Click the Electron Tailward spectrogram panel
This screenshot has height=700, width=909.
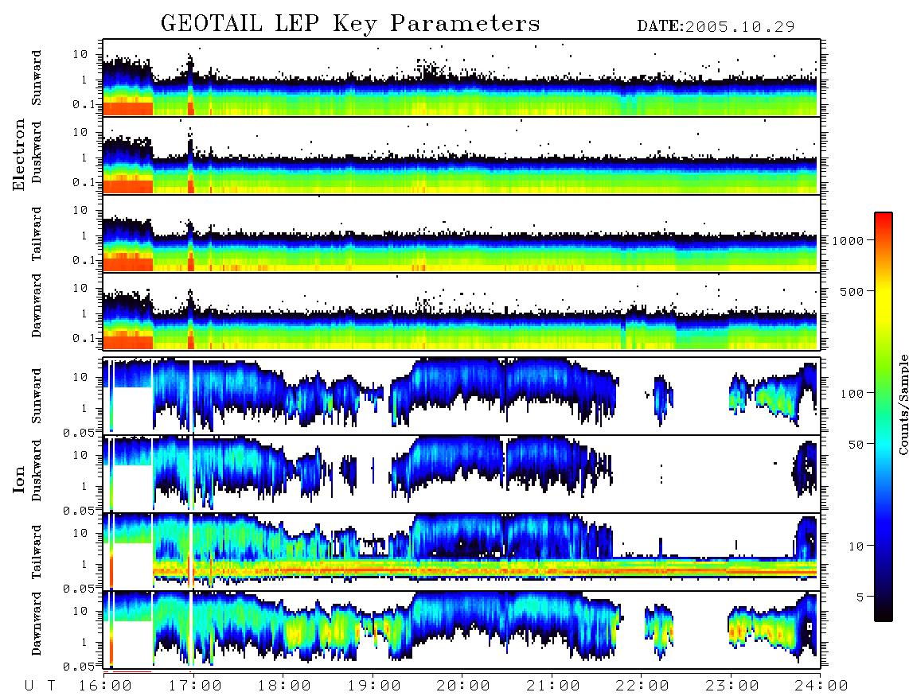462,234
